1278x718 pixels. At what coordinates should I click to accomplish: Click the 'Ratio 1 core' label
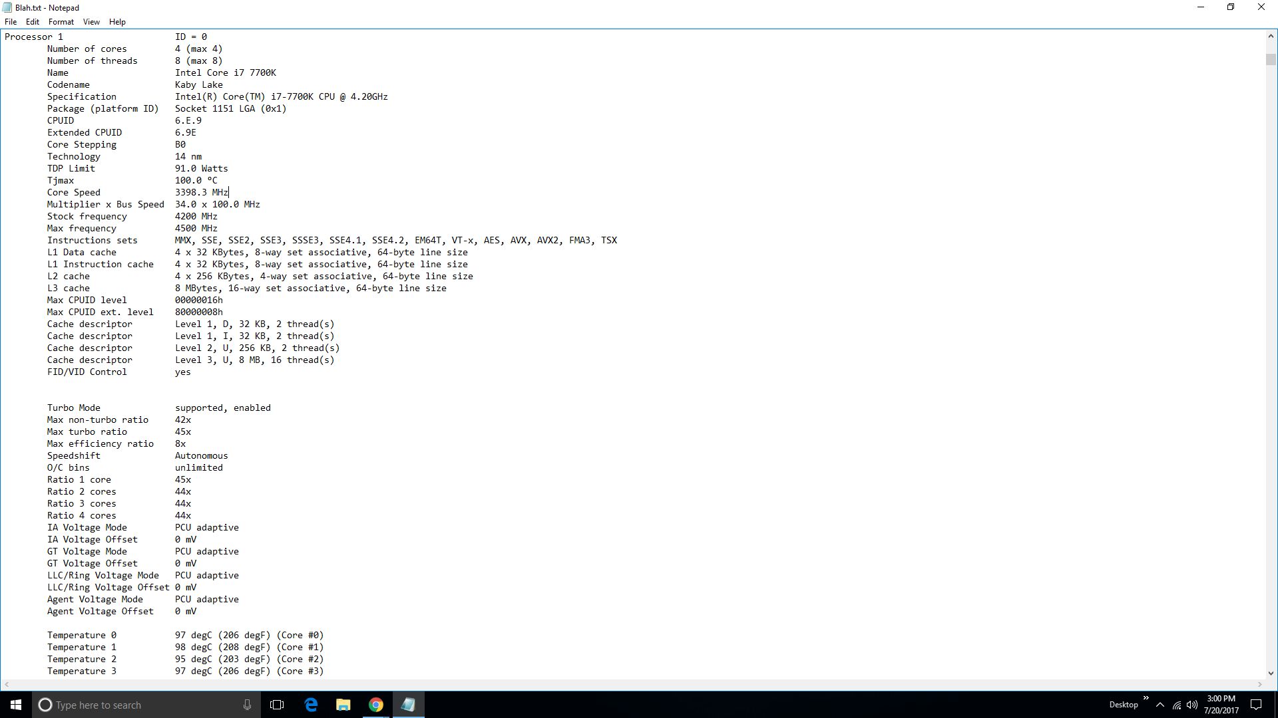[79, 479]
